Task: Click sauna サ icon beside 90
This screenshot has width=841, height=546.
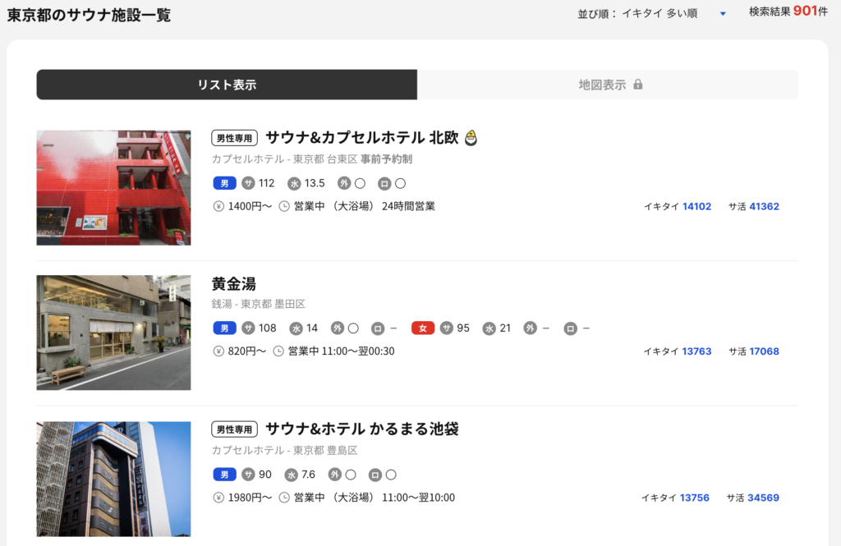Action: coord(248,475)
